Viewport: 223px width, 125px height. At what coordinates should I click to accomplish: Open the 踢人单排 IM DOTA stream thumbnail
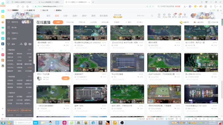tap(201, 62)
